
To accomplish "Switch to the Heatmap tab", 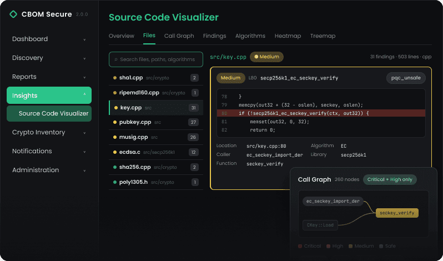I will [288, 36].
